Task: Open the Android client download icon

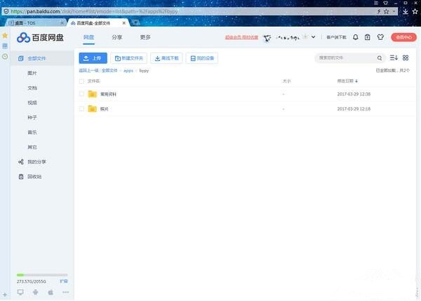Action: (35, 291)
